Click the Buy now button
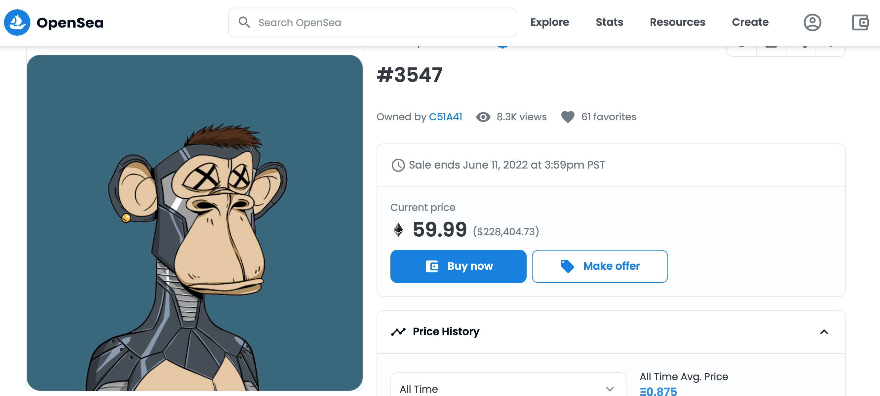The height and width of the screenshot is (396, 880). point(458,266)
